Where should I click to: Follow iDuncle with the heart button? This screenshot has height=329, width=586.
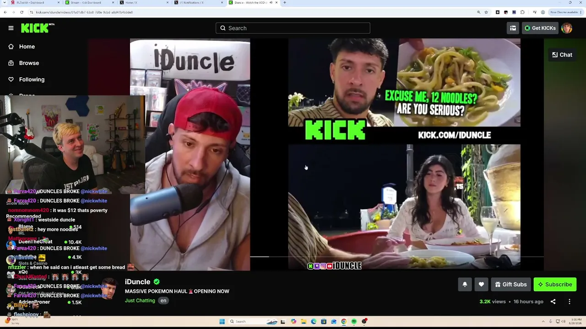pyautogui.click(x=481, y=284)
